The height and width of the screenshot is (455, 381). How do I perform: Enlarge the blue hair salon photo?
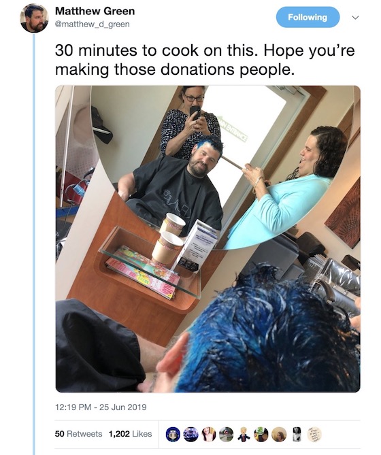click(208, 239)
